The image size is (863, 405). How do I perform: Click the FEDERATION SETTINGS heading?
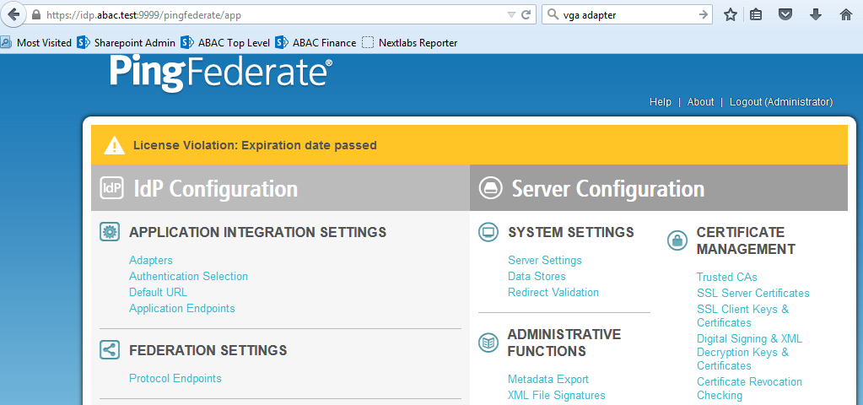coord(208,350)
